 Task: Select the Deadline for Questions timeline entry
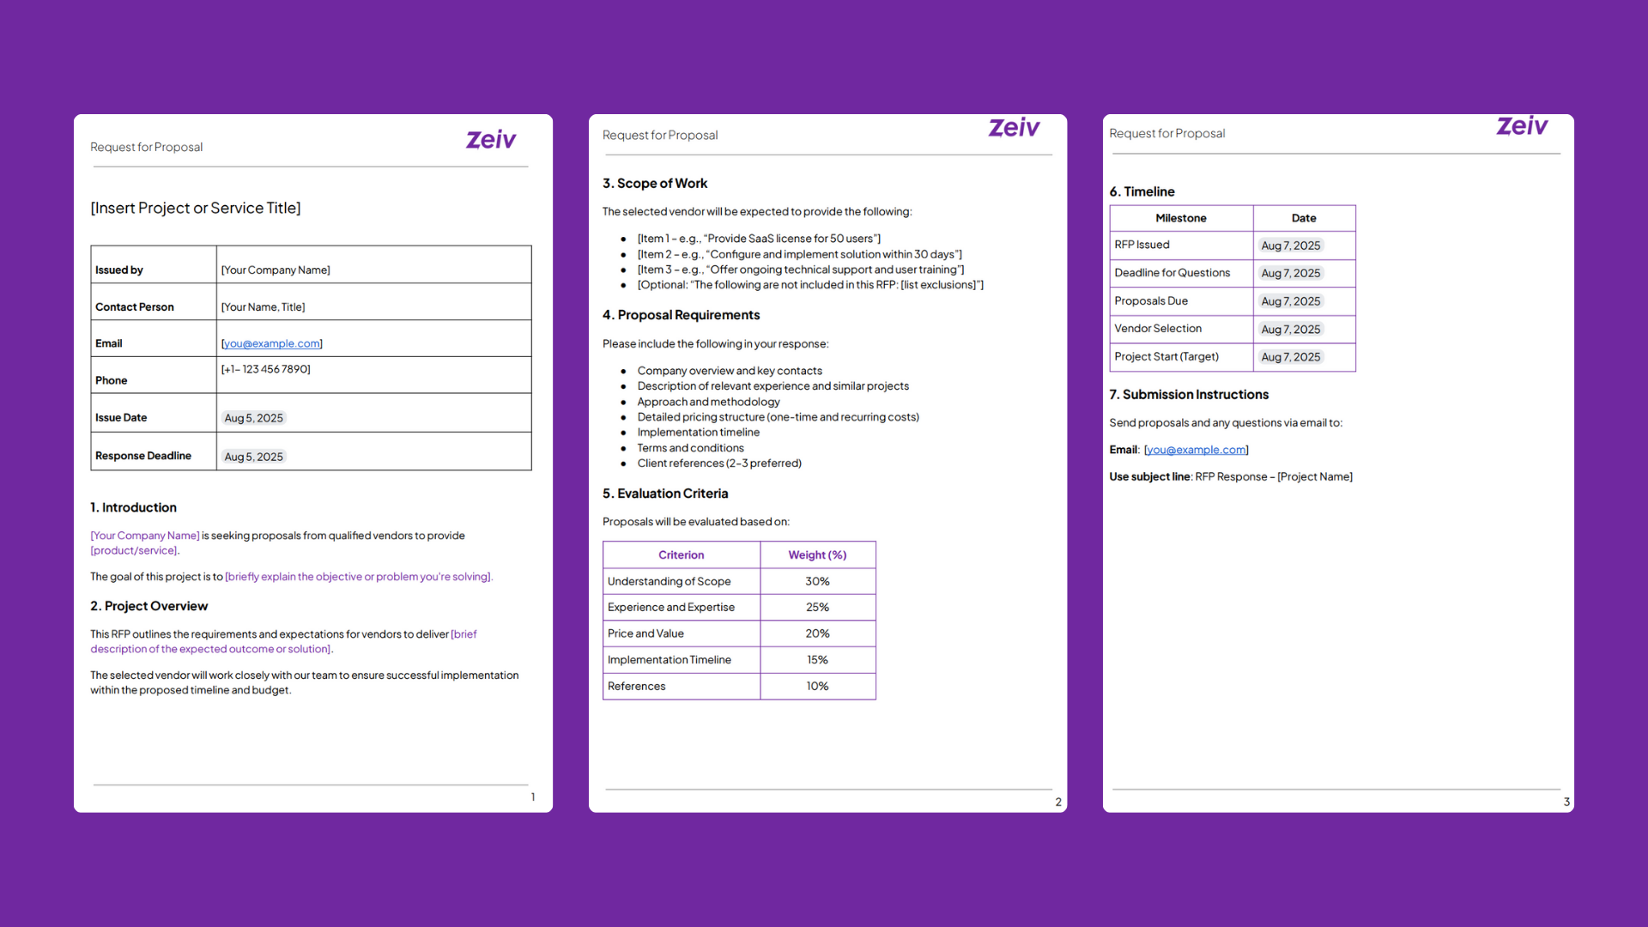tap(1172, 273)
